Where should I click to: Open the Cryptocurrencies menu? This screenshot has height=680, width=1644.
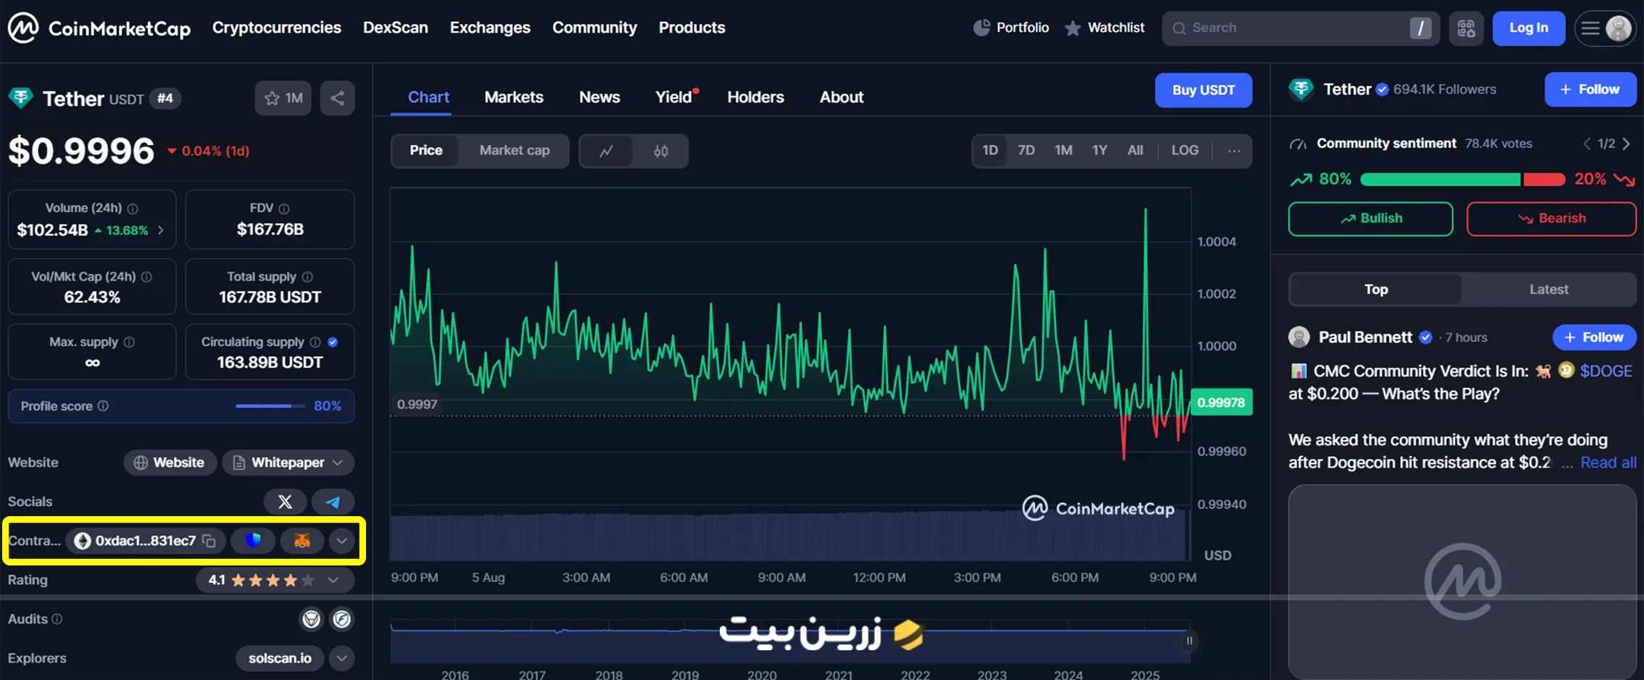276,28
